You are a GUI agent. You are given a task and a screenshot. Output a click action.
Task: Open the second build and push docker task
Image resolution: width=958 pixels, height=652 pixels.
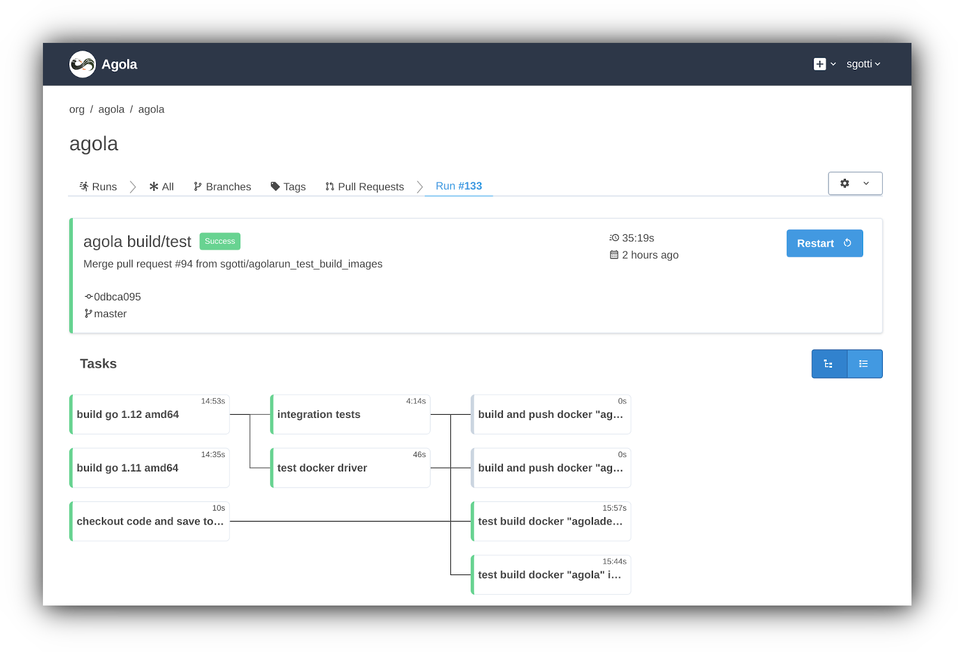(551, 468)
